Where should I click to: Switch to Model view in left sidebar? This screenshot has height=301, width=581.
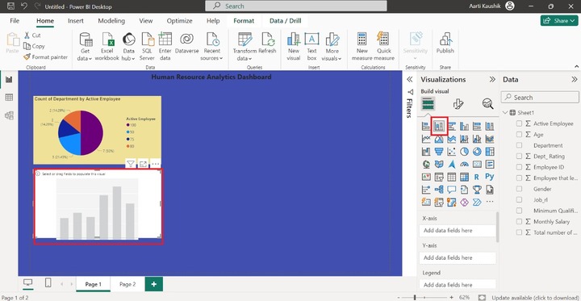pos(9,115)
